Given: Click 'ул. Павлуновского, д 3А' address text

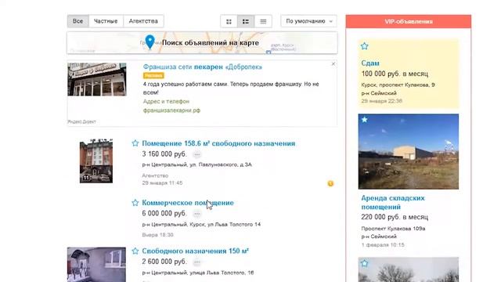Looking at the screenshot, I should (x=221, y=164).
